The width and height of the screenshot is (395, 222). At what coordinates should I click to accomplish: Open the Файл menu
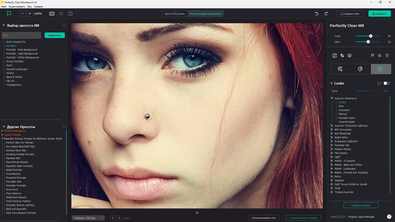pos(4,7)
